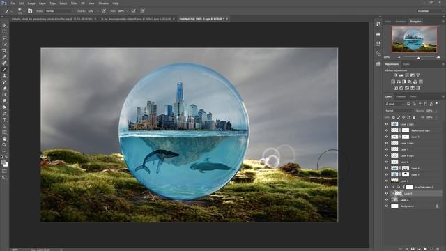The height and width of the screenshot is (251, 446).
Task: Open the Filter menu
Action: (74, 3)
